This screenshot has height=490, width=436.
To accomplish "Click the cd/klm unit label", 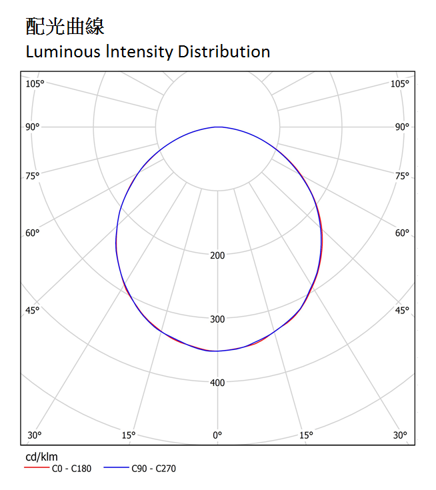I will pyautogui.click(x=41, y=457).
